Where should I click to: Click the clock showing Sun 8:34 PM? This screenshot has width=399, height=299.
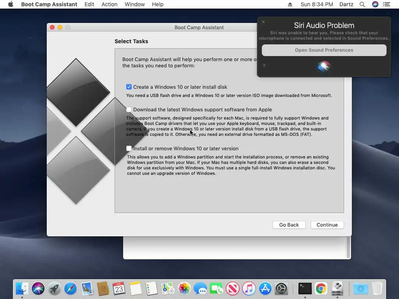pyautogui.click(x=317, y=4)
